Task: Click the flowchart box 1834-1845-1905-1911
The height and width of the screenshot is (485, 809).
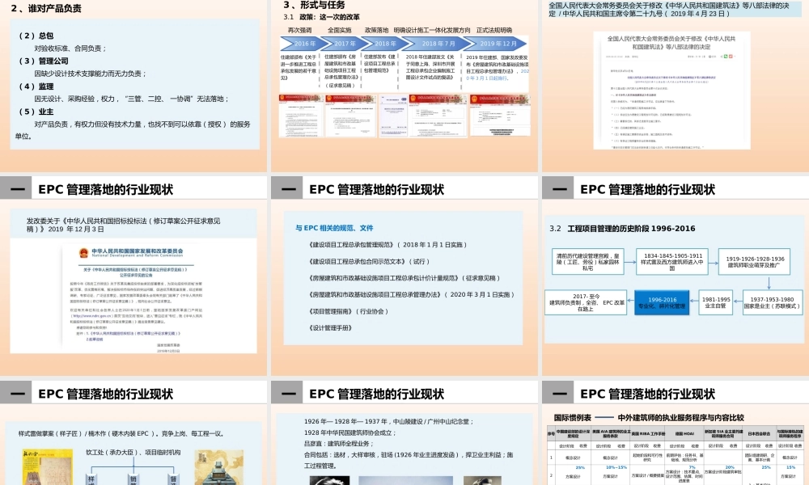Action: [671, 262]
